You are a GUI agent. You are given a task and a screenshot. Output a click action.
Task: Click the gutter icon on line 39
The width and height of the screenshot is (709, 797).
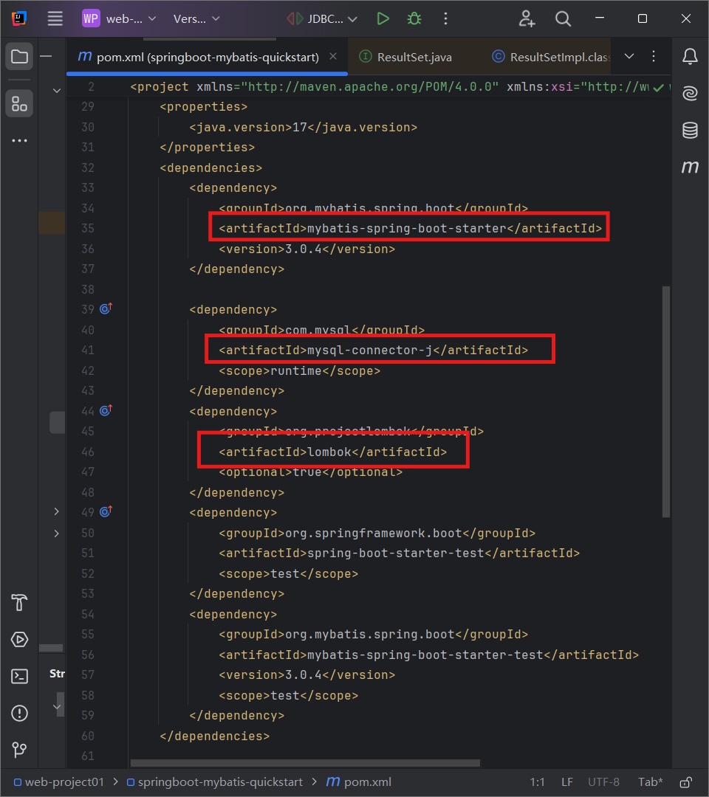pyautogui.click(x=106, y=308)
